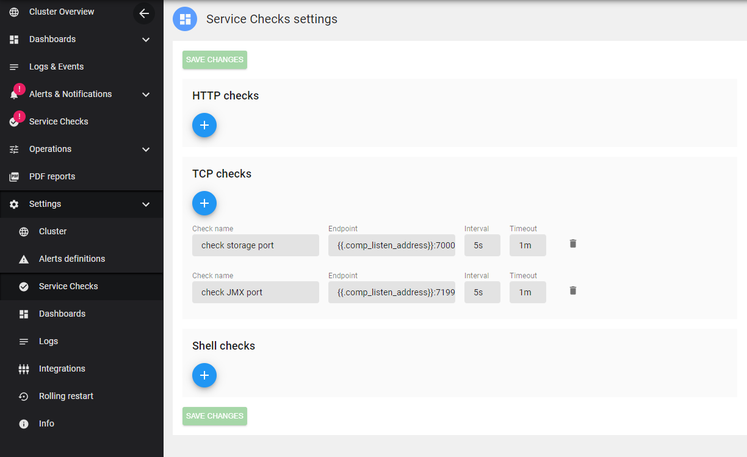The image size is (747, 457).
Task: Add a new HTTP check
Action: coord(204,125)
